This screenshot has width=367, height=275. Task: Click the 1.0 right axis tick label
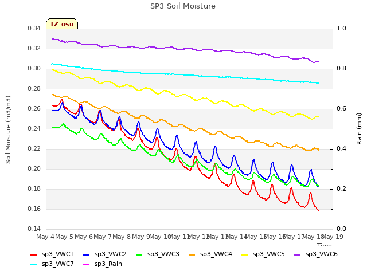click(341, 29)
